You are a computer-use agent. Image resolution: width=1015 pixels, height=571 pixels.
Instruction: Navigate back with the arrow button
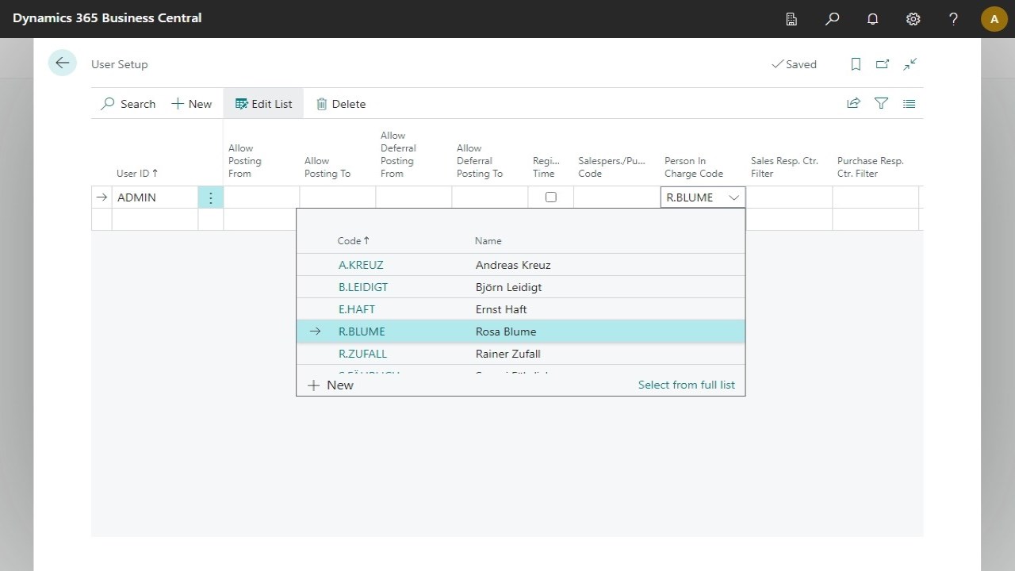click(62, 63)
